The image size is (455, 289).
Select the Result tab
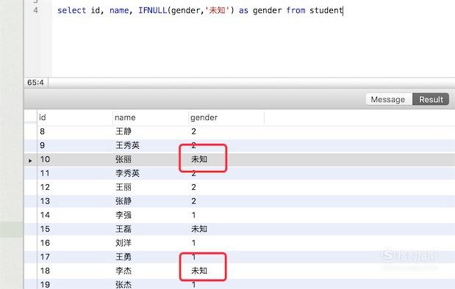431,99
